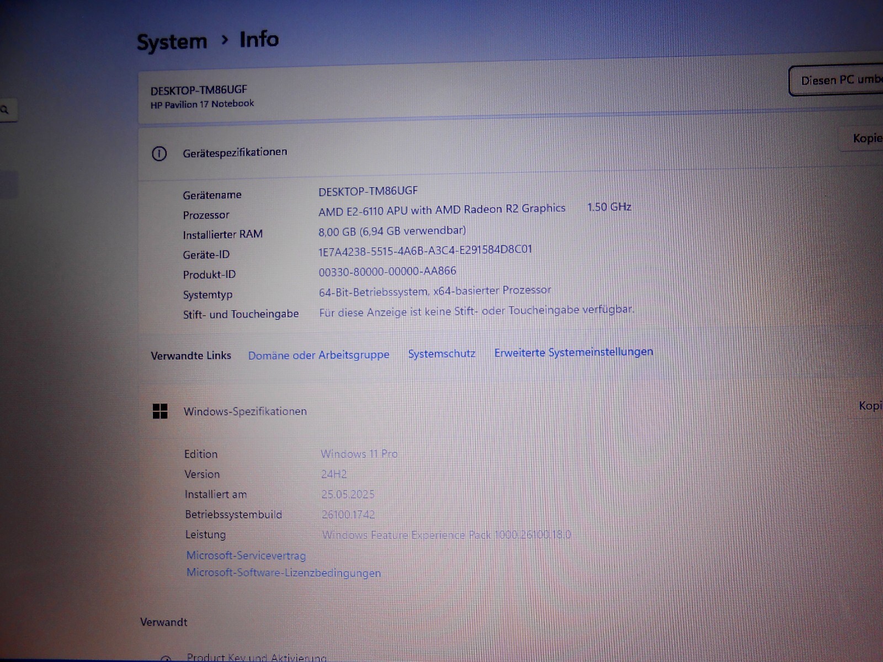This screenshot has width=883, height=662.
Task: Open Microsoft-Servicevertrag link
Action: tap(246, 556)
